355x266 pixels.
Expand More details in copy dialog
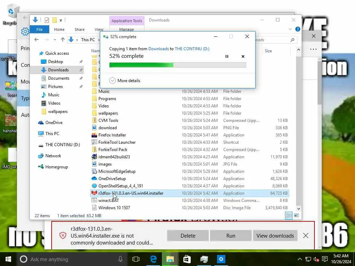pyautogui.click(x=125, y=80)
